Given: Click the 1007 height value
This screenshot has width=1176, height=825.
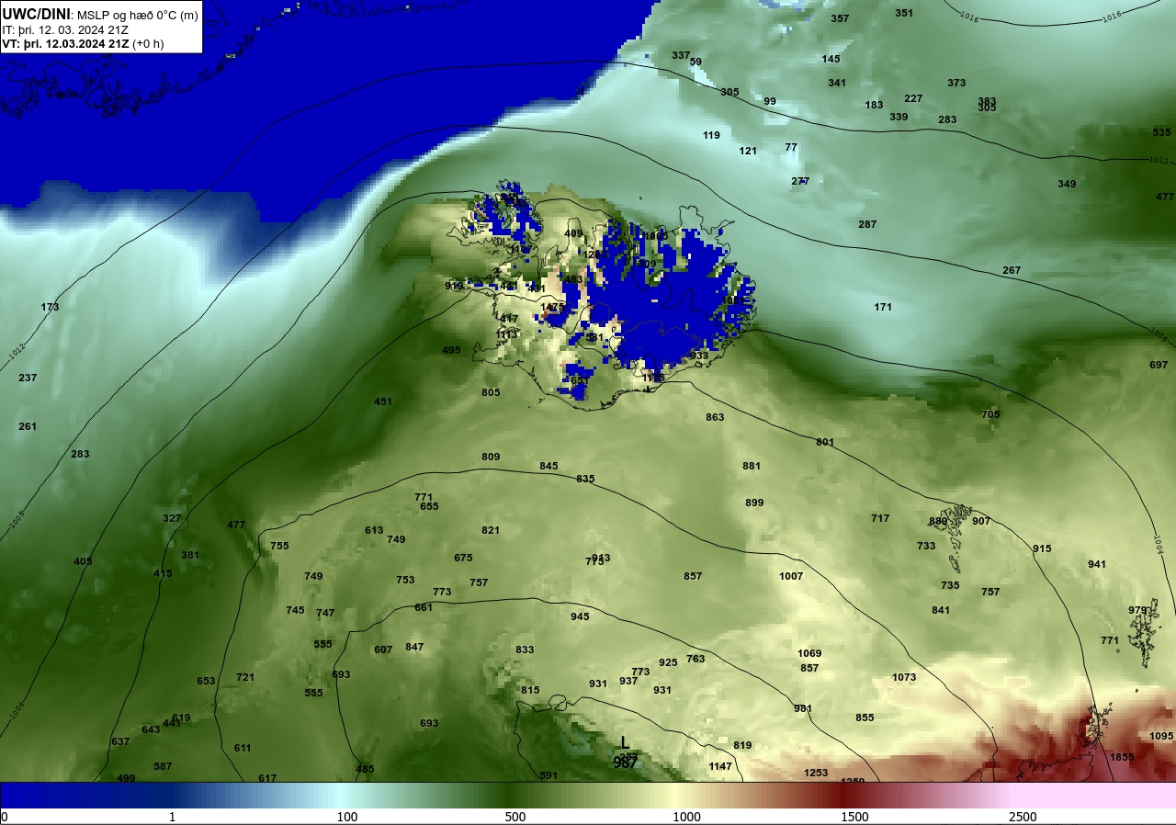Looking at the screenshot, I should (791, 576).
